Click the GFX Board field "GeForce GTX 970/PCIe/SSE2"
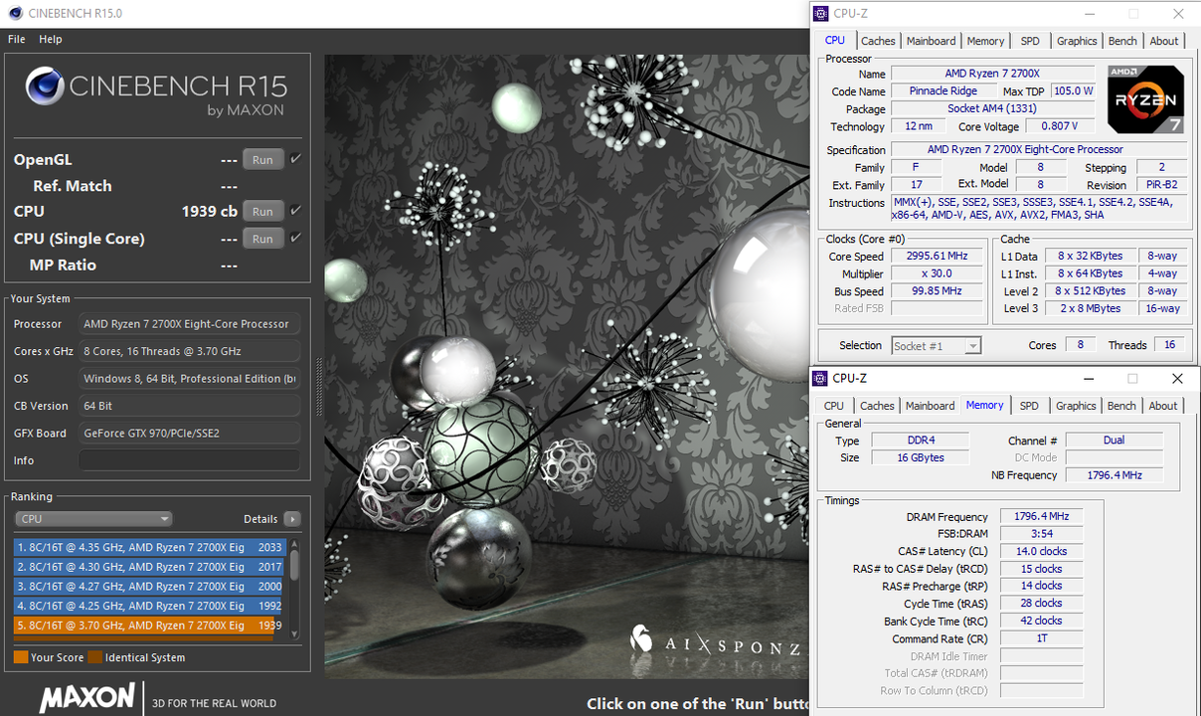This screenshot has height=716, width=1201. pos(189,434)
